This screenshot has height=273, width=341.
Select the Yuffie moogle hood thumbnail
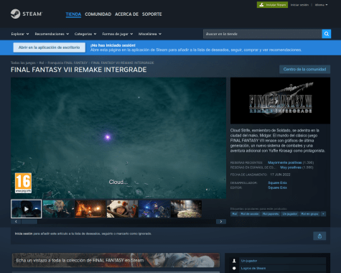pos(122,209)
